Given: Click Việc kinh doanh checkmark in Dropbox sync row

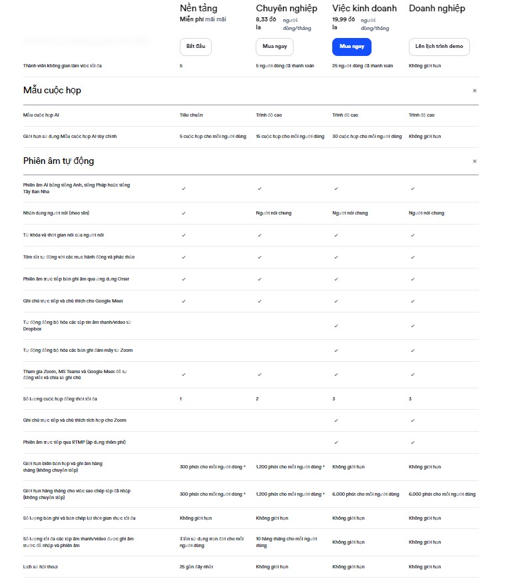Looking at the screenshot, I should [336, 326].
